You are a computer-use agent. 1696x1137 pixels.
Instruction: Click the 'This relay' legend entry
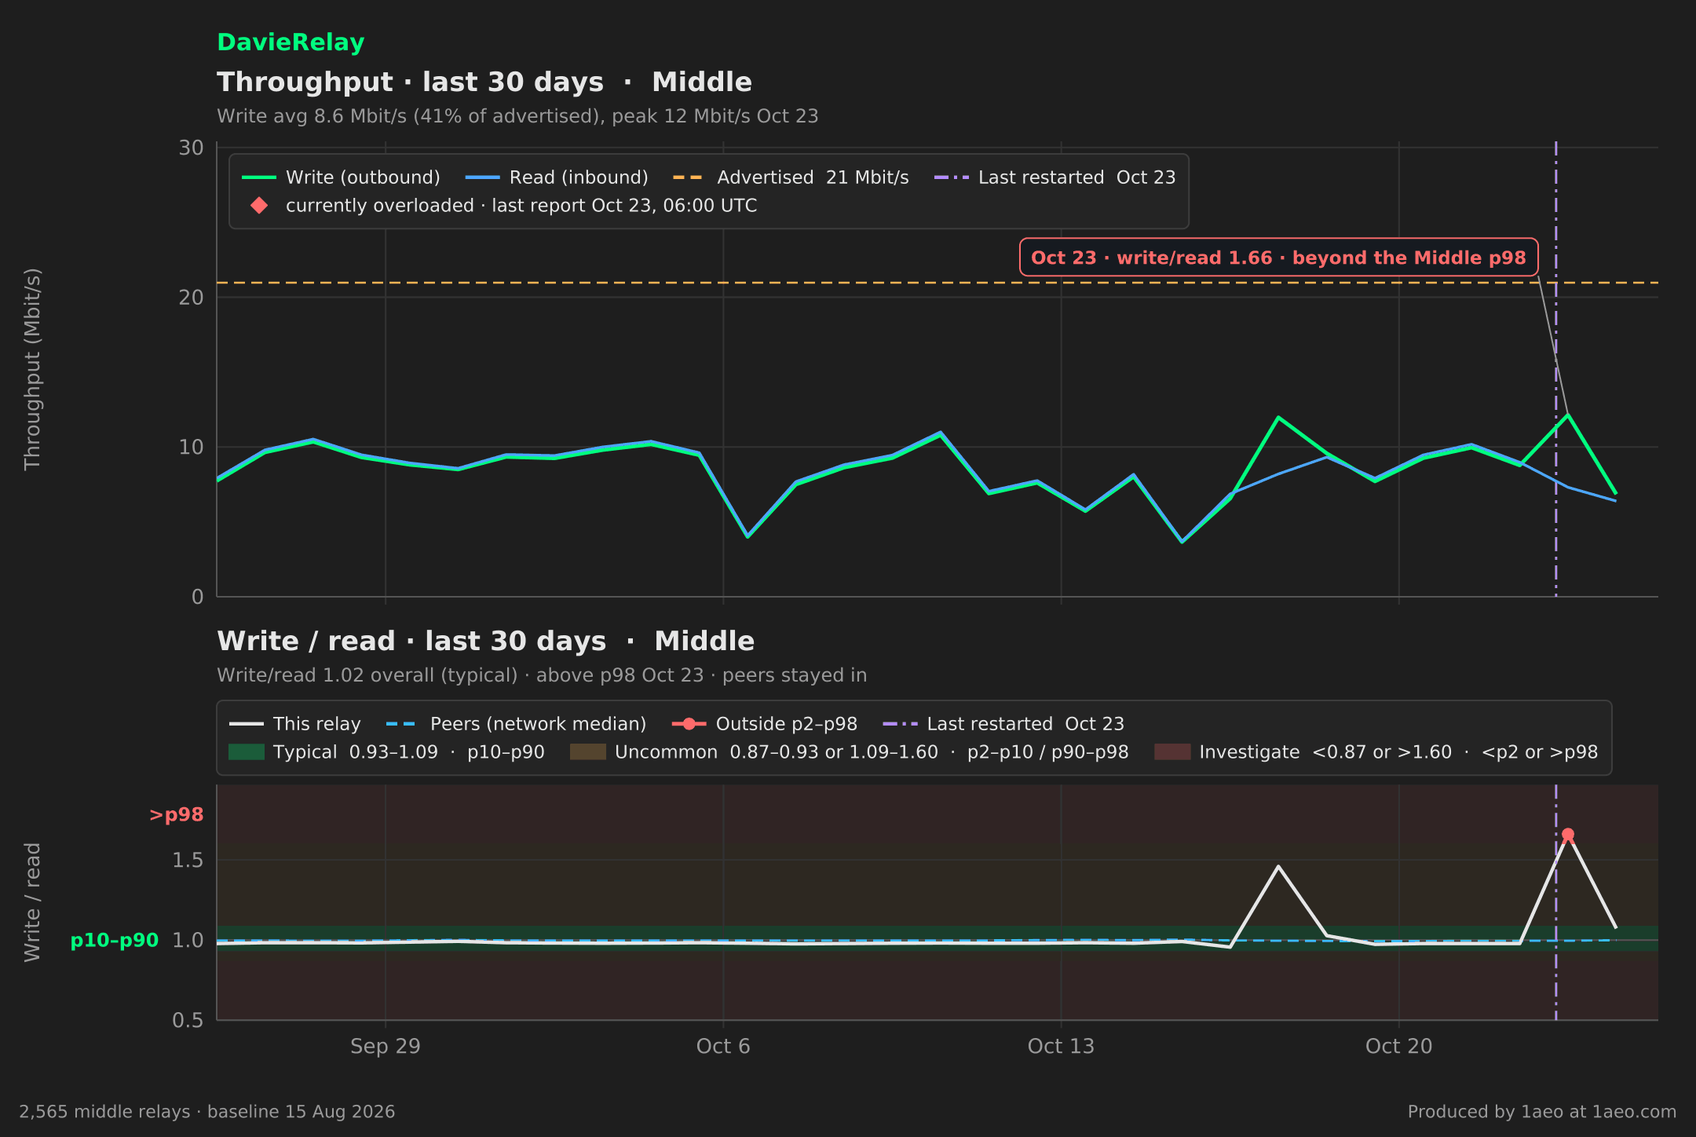tap(294, 724)
